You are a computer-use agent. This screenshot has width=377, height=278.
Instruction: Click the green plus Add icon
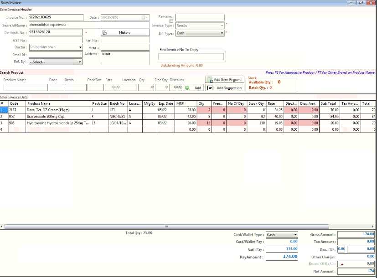[x=187, y=88]
